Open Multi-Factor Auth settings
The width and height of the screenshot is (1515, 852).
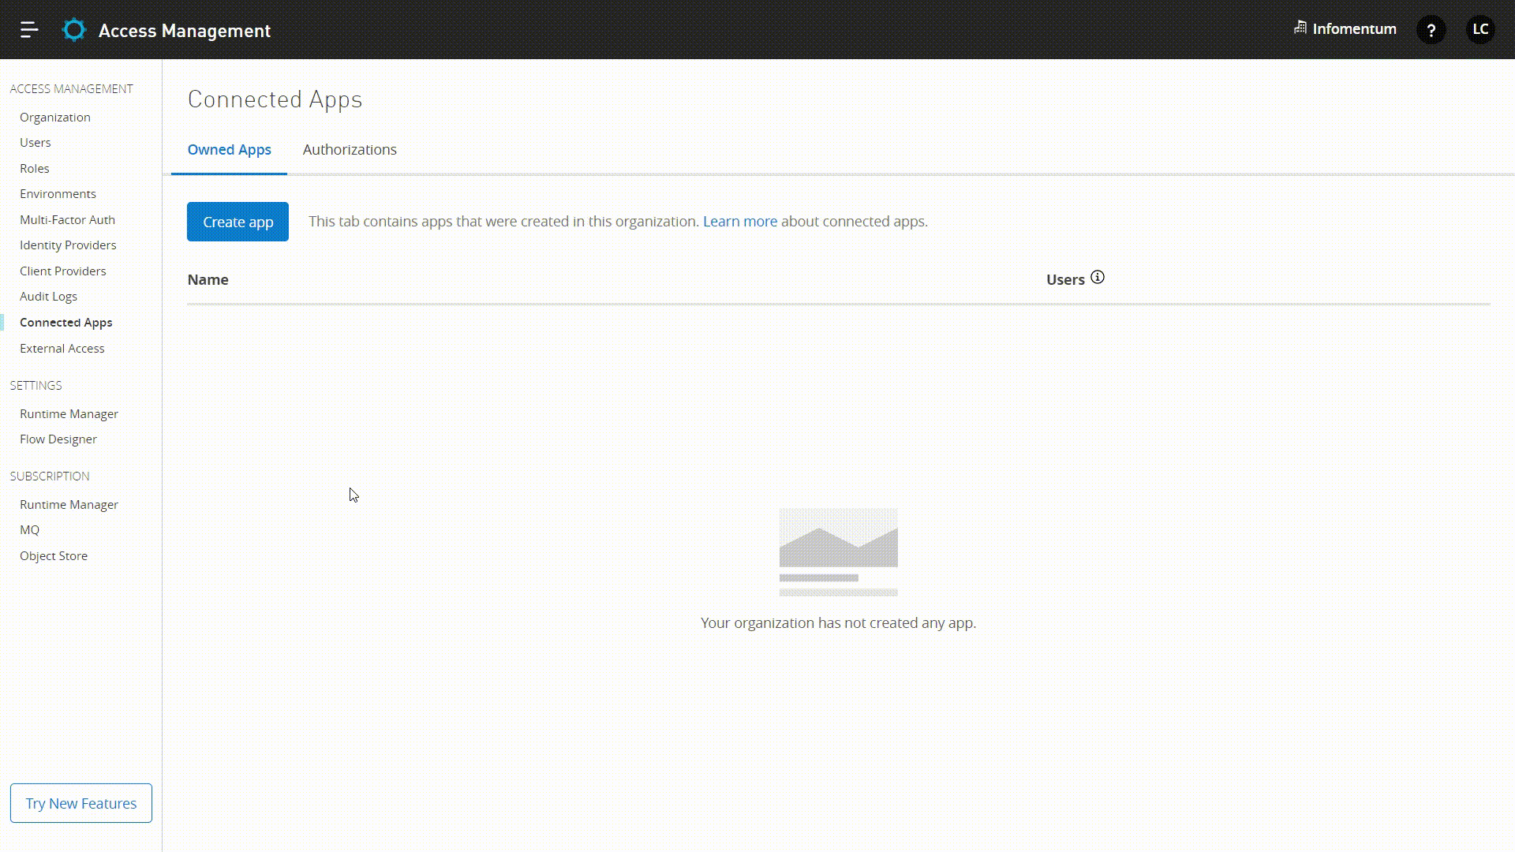(67, 219)
